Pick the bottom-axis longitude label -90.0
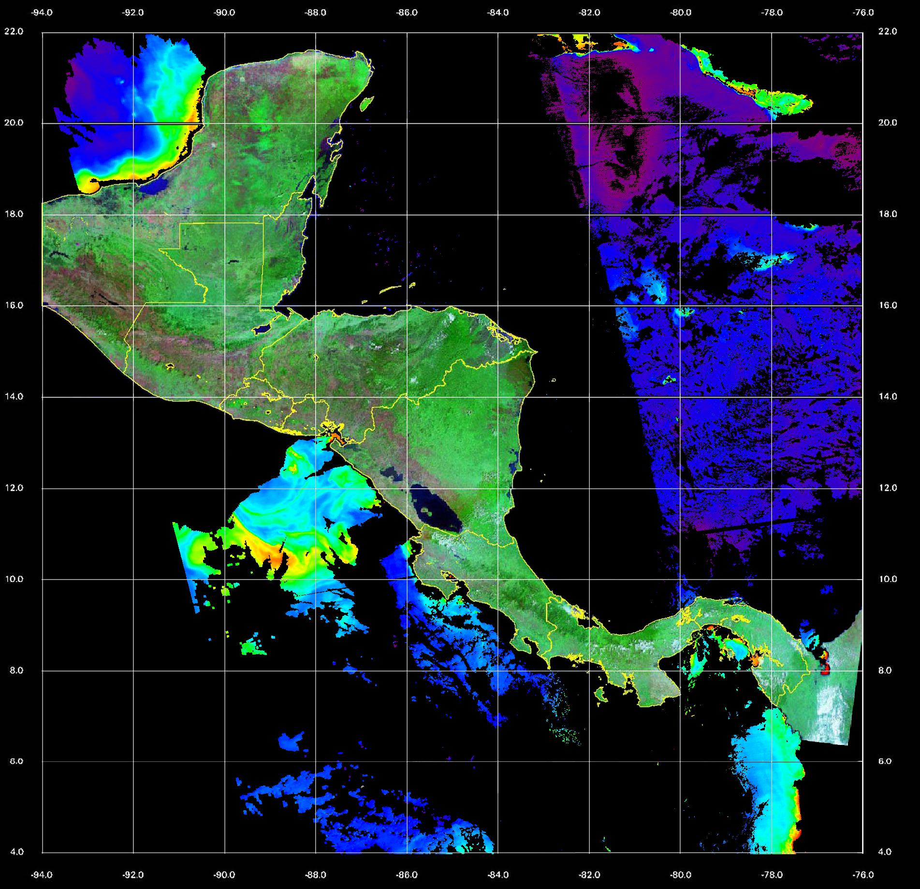Screen dimensions: 920x889 (x=224, y=874)
